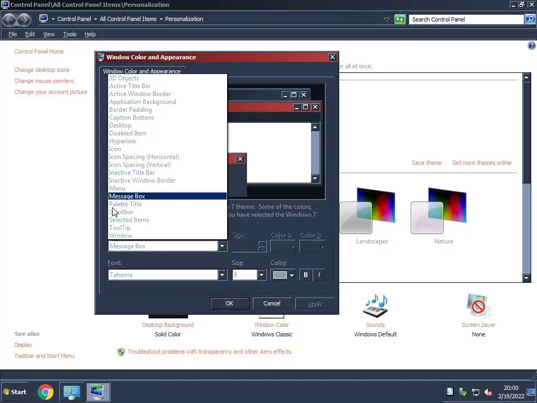Choose Menu in the item list
The image size is (537, 403).
click(x=167, y=188)
